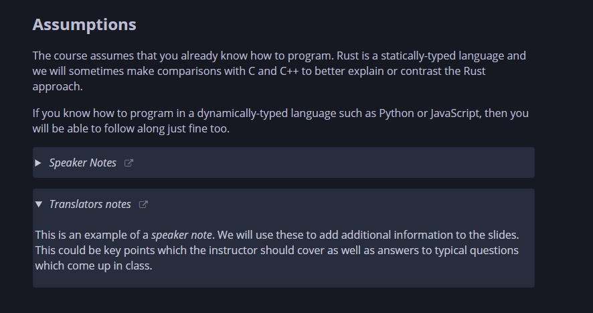
Task: Click the italic "speaker note" text
Action: point(181,235)
